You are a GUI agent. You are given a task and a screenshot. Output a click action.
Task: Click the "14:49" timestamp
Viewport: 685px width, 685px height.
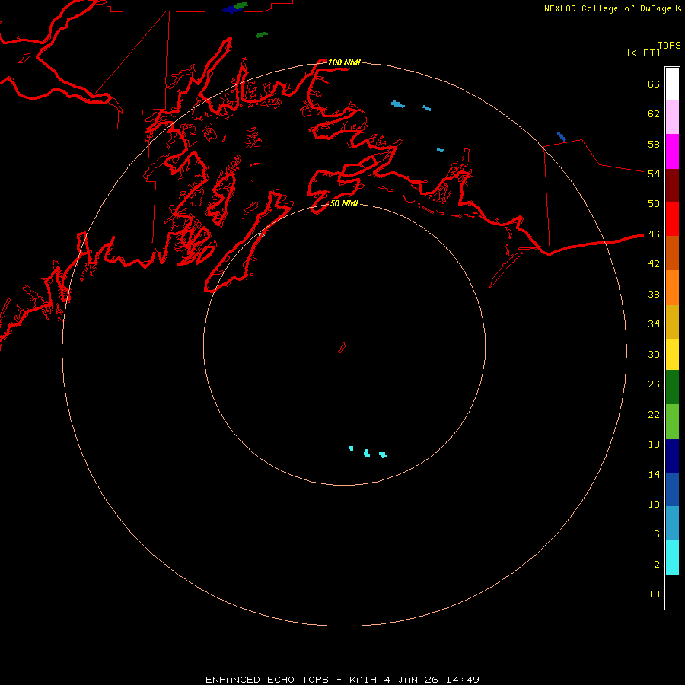coord(463,680)
